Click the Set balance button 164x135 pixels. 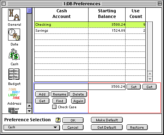(x=134, y=87)
